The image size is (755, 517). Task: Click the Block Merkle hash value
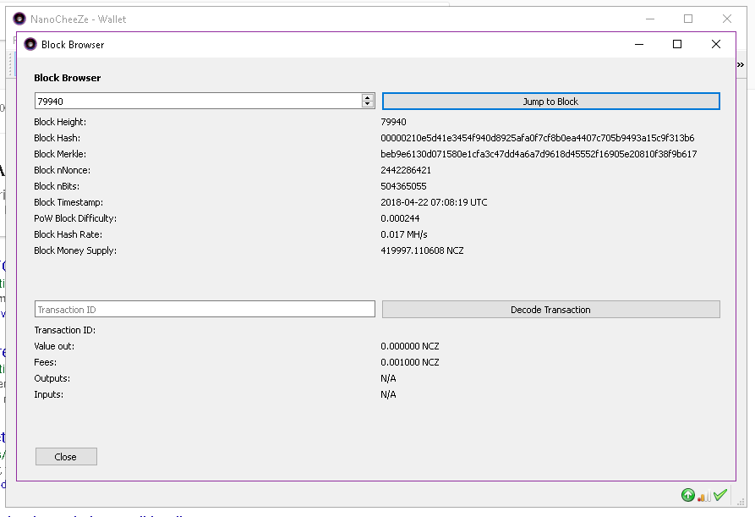click(539, 154)
